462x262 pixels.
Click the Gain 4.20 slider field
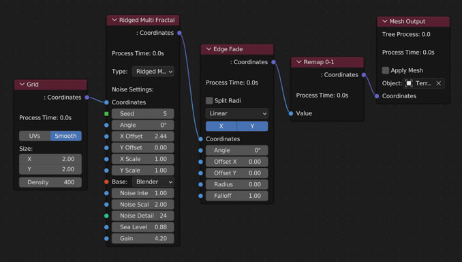click(x=142, y=238)
